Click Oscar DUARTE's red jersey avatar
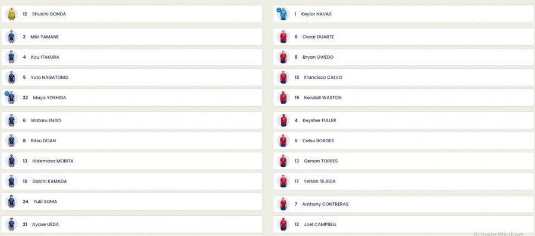535x236 pixels. click(283, 37)
